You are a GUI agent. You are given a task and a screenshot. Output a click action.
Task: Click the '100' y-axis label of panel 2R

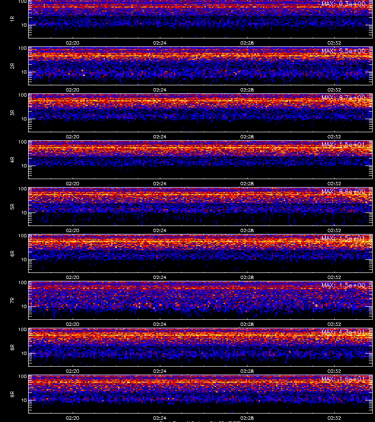point(22,48)
